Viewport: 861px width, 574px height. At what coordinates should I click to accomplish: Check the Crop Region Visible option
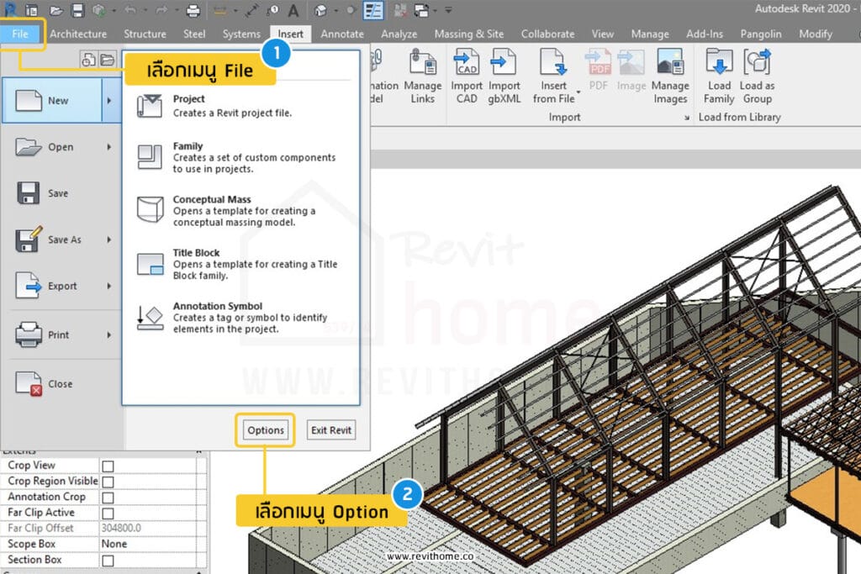pyautogui.click(x=108, y=481)
